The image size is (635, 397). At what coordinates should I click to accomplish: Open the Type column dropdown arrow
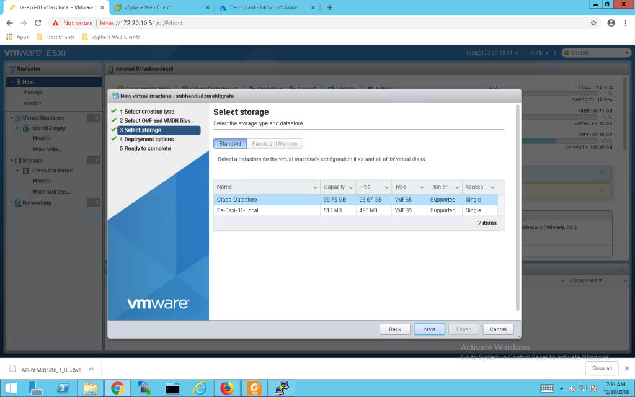(x=422, y=187)
